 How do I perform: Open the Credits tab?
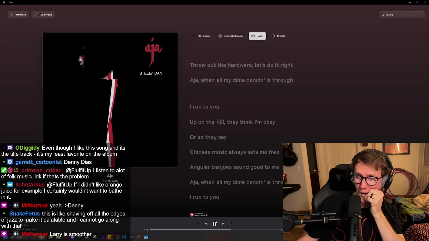pos(279,36)
